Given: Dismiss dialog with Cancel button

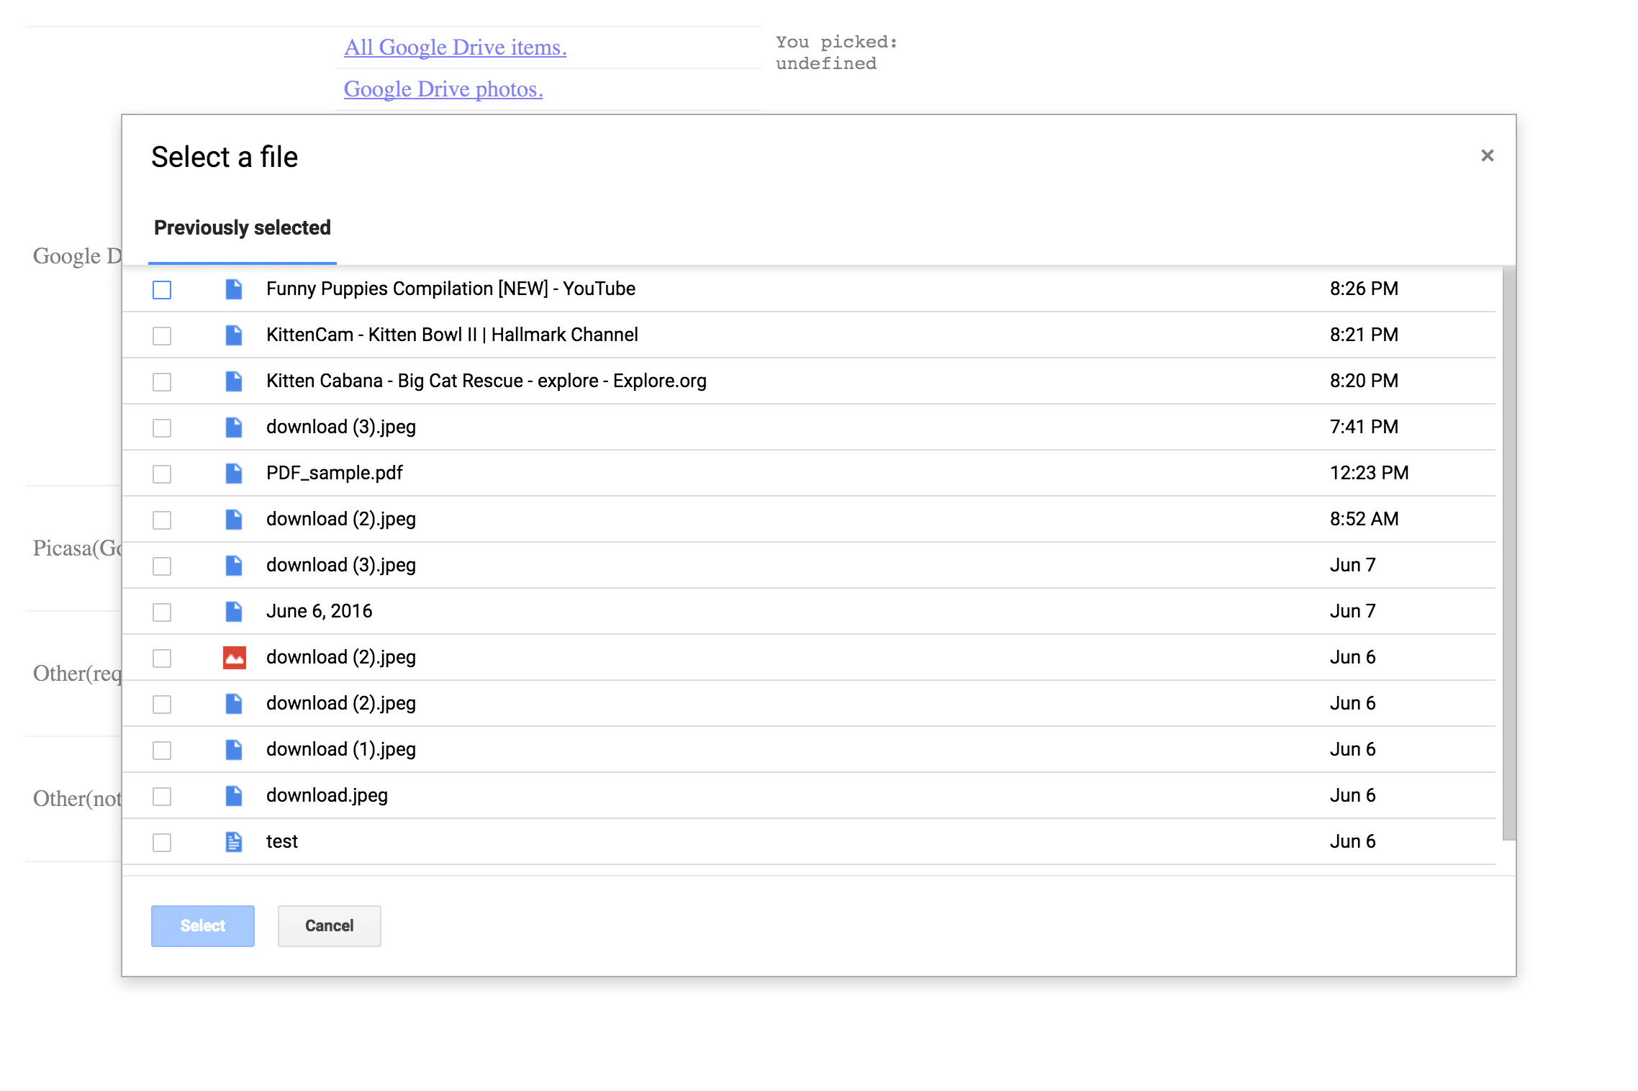Looking at the screenshot, I should click(330, 926).
